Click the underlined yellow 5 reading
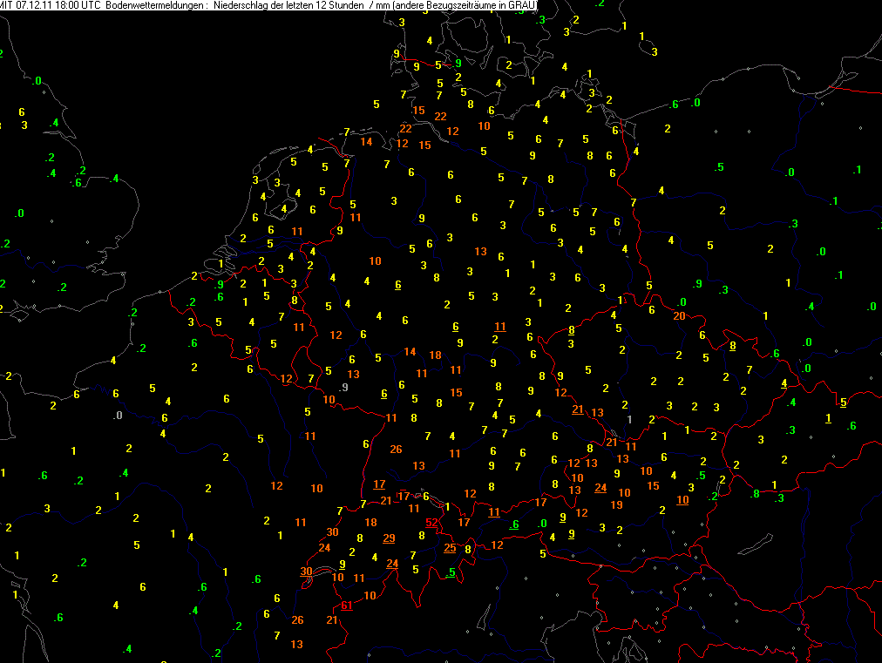Image resolution: width=882 pixels, height=663 pixels. pos(843,402)
